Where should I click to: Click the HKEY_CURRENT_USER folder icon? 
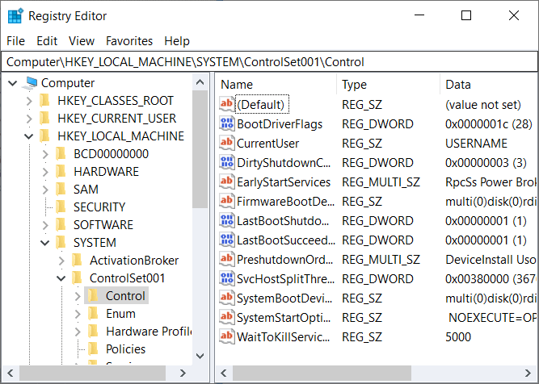pyautogui.click(x=44, y=119)
